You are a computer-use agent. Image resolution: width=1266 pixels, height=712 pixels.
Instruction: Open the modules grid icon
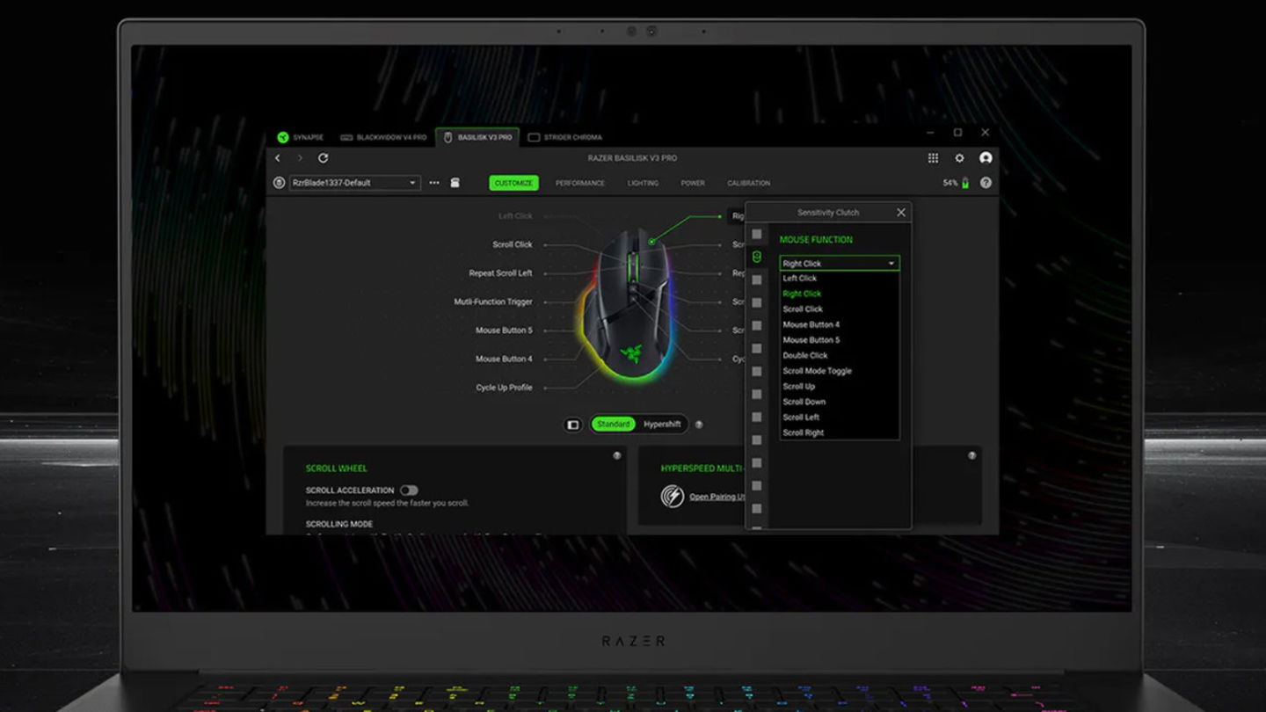(933, 158)
